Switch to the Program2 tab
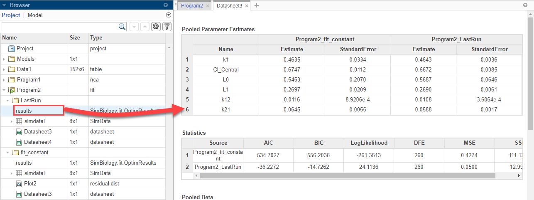This screenshot has height=200, width=534. tap(192, 6)
